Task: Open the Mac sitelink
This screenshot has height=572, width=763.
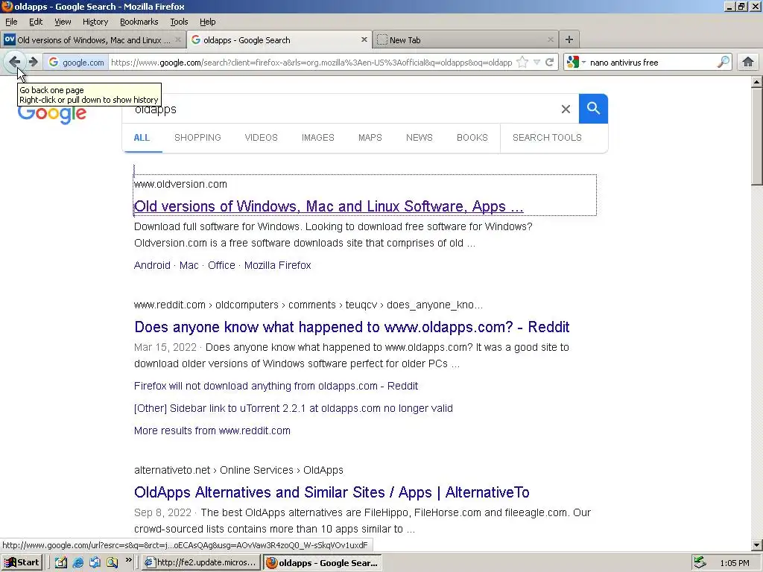Action: point(189,265)
